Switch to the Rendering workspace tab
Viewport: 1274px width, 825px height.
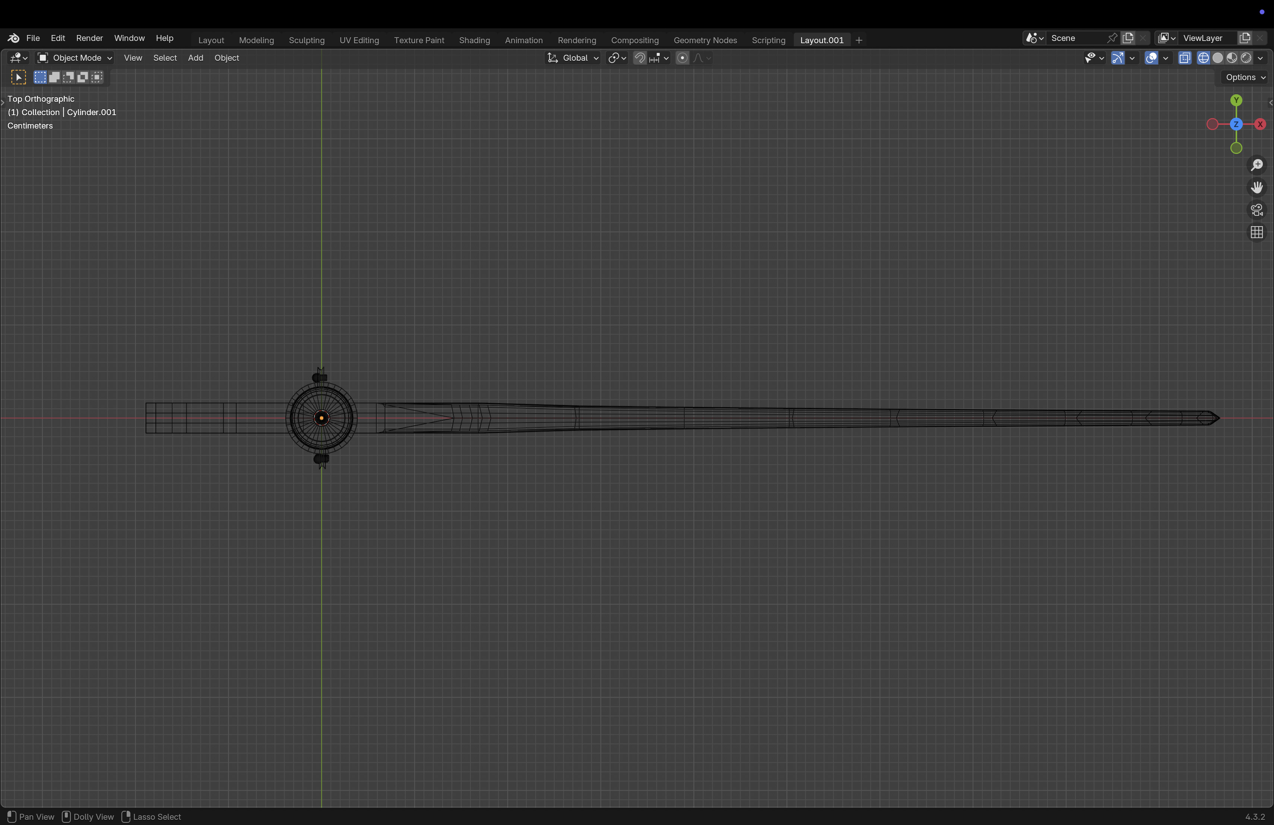577,40
